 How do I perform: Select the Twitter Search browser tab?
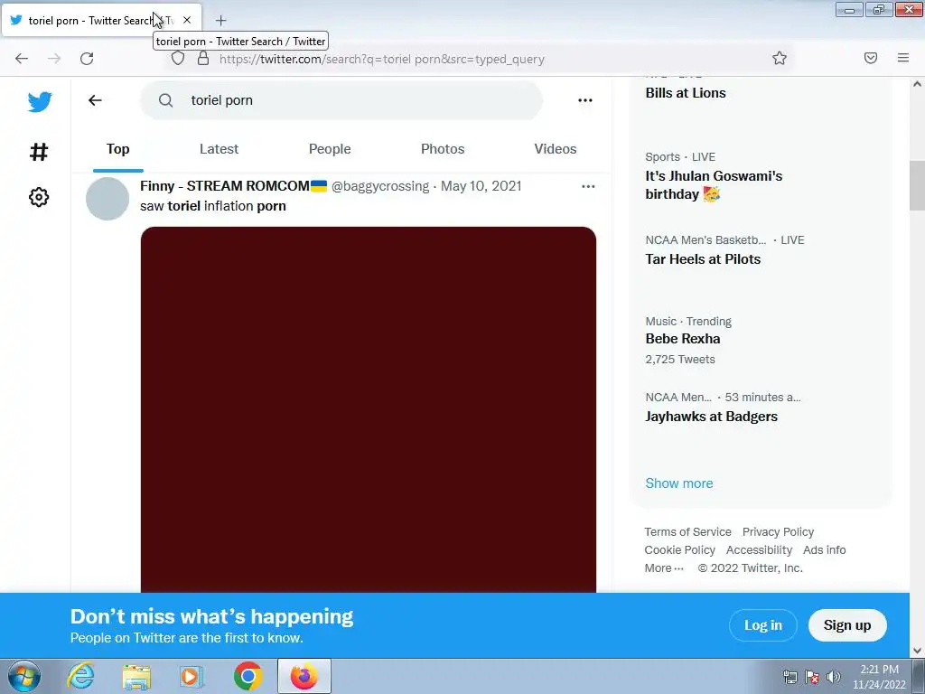click(101, 20)
